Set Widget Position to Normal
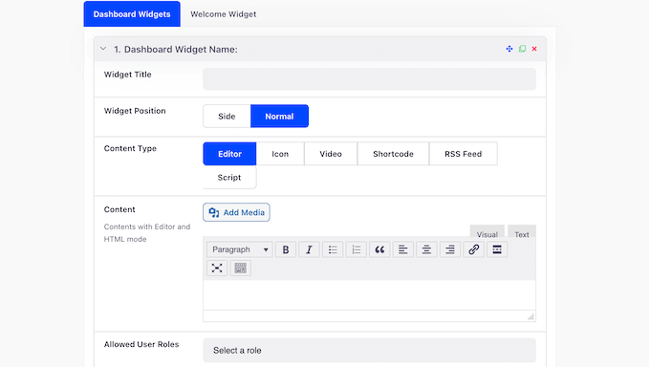650x367 pixels. [279, 116]
